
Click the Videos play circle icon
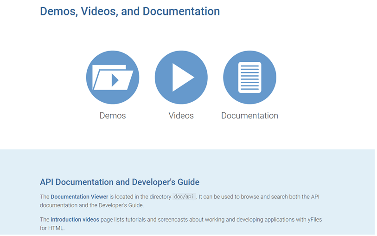point(181,77)
